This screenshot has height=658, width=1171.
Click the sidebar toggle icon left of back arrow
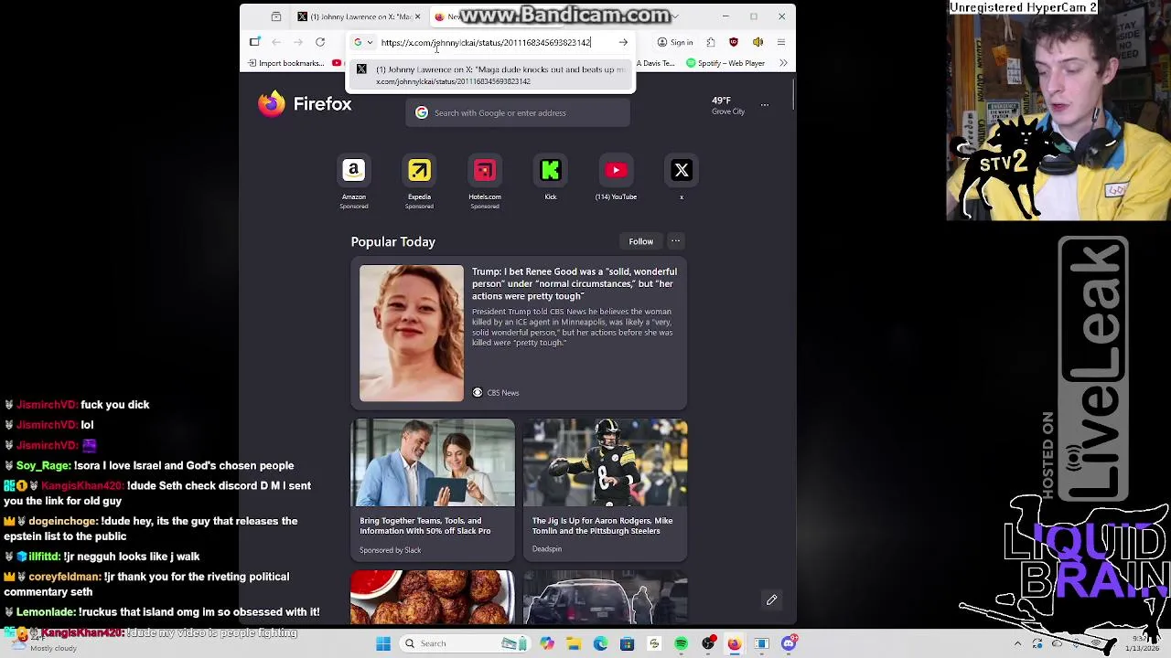(254, 42)
